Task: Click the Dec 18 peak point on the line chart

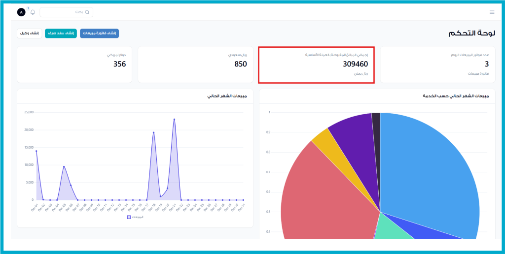Action: (x=153, y=132)
